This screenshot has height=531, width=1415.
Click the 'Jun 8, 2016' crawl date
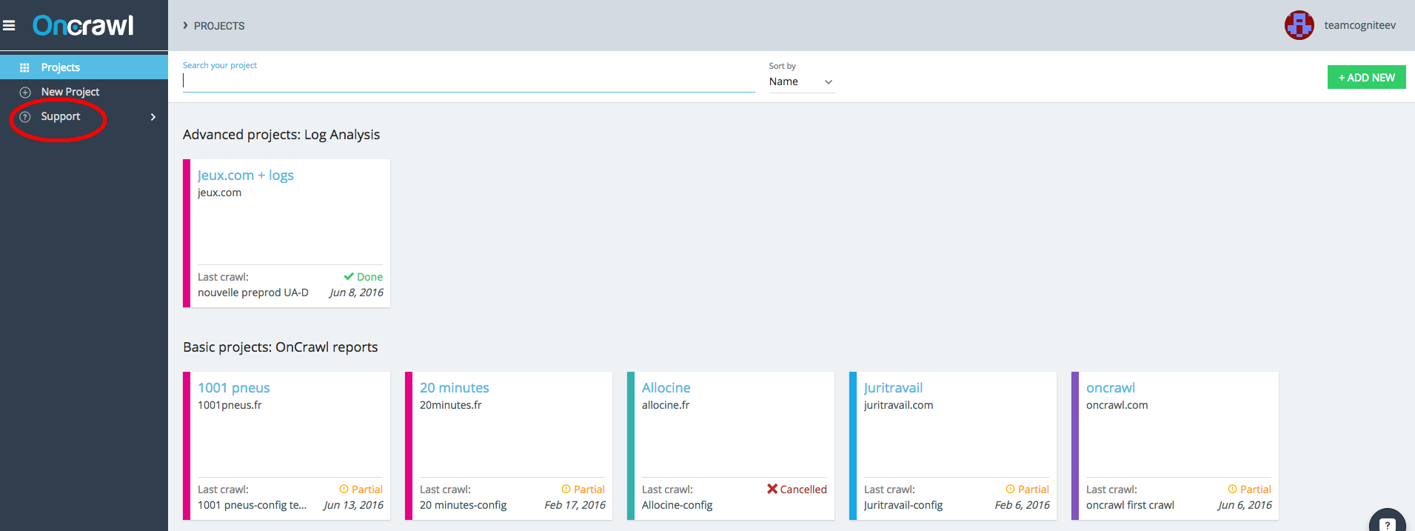356,293
